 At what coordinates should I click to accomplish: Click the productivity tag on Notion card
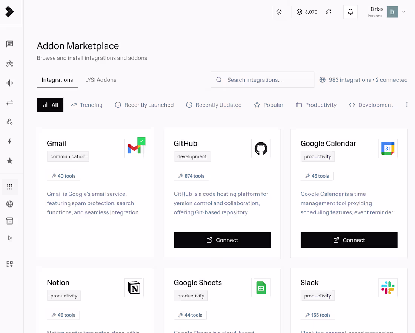(64, 296)
